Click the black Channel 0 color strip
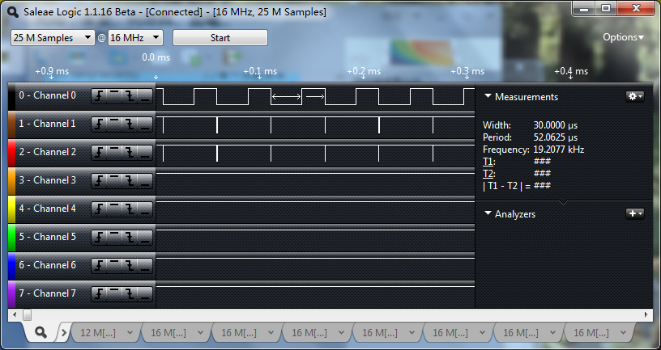661x350 pixels. tap(12, 96)
